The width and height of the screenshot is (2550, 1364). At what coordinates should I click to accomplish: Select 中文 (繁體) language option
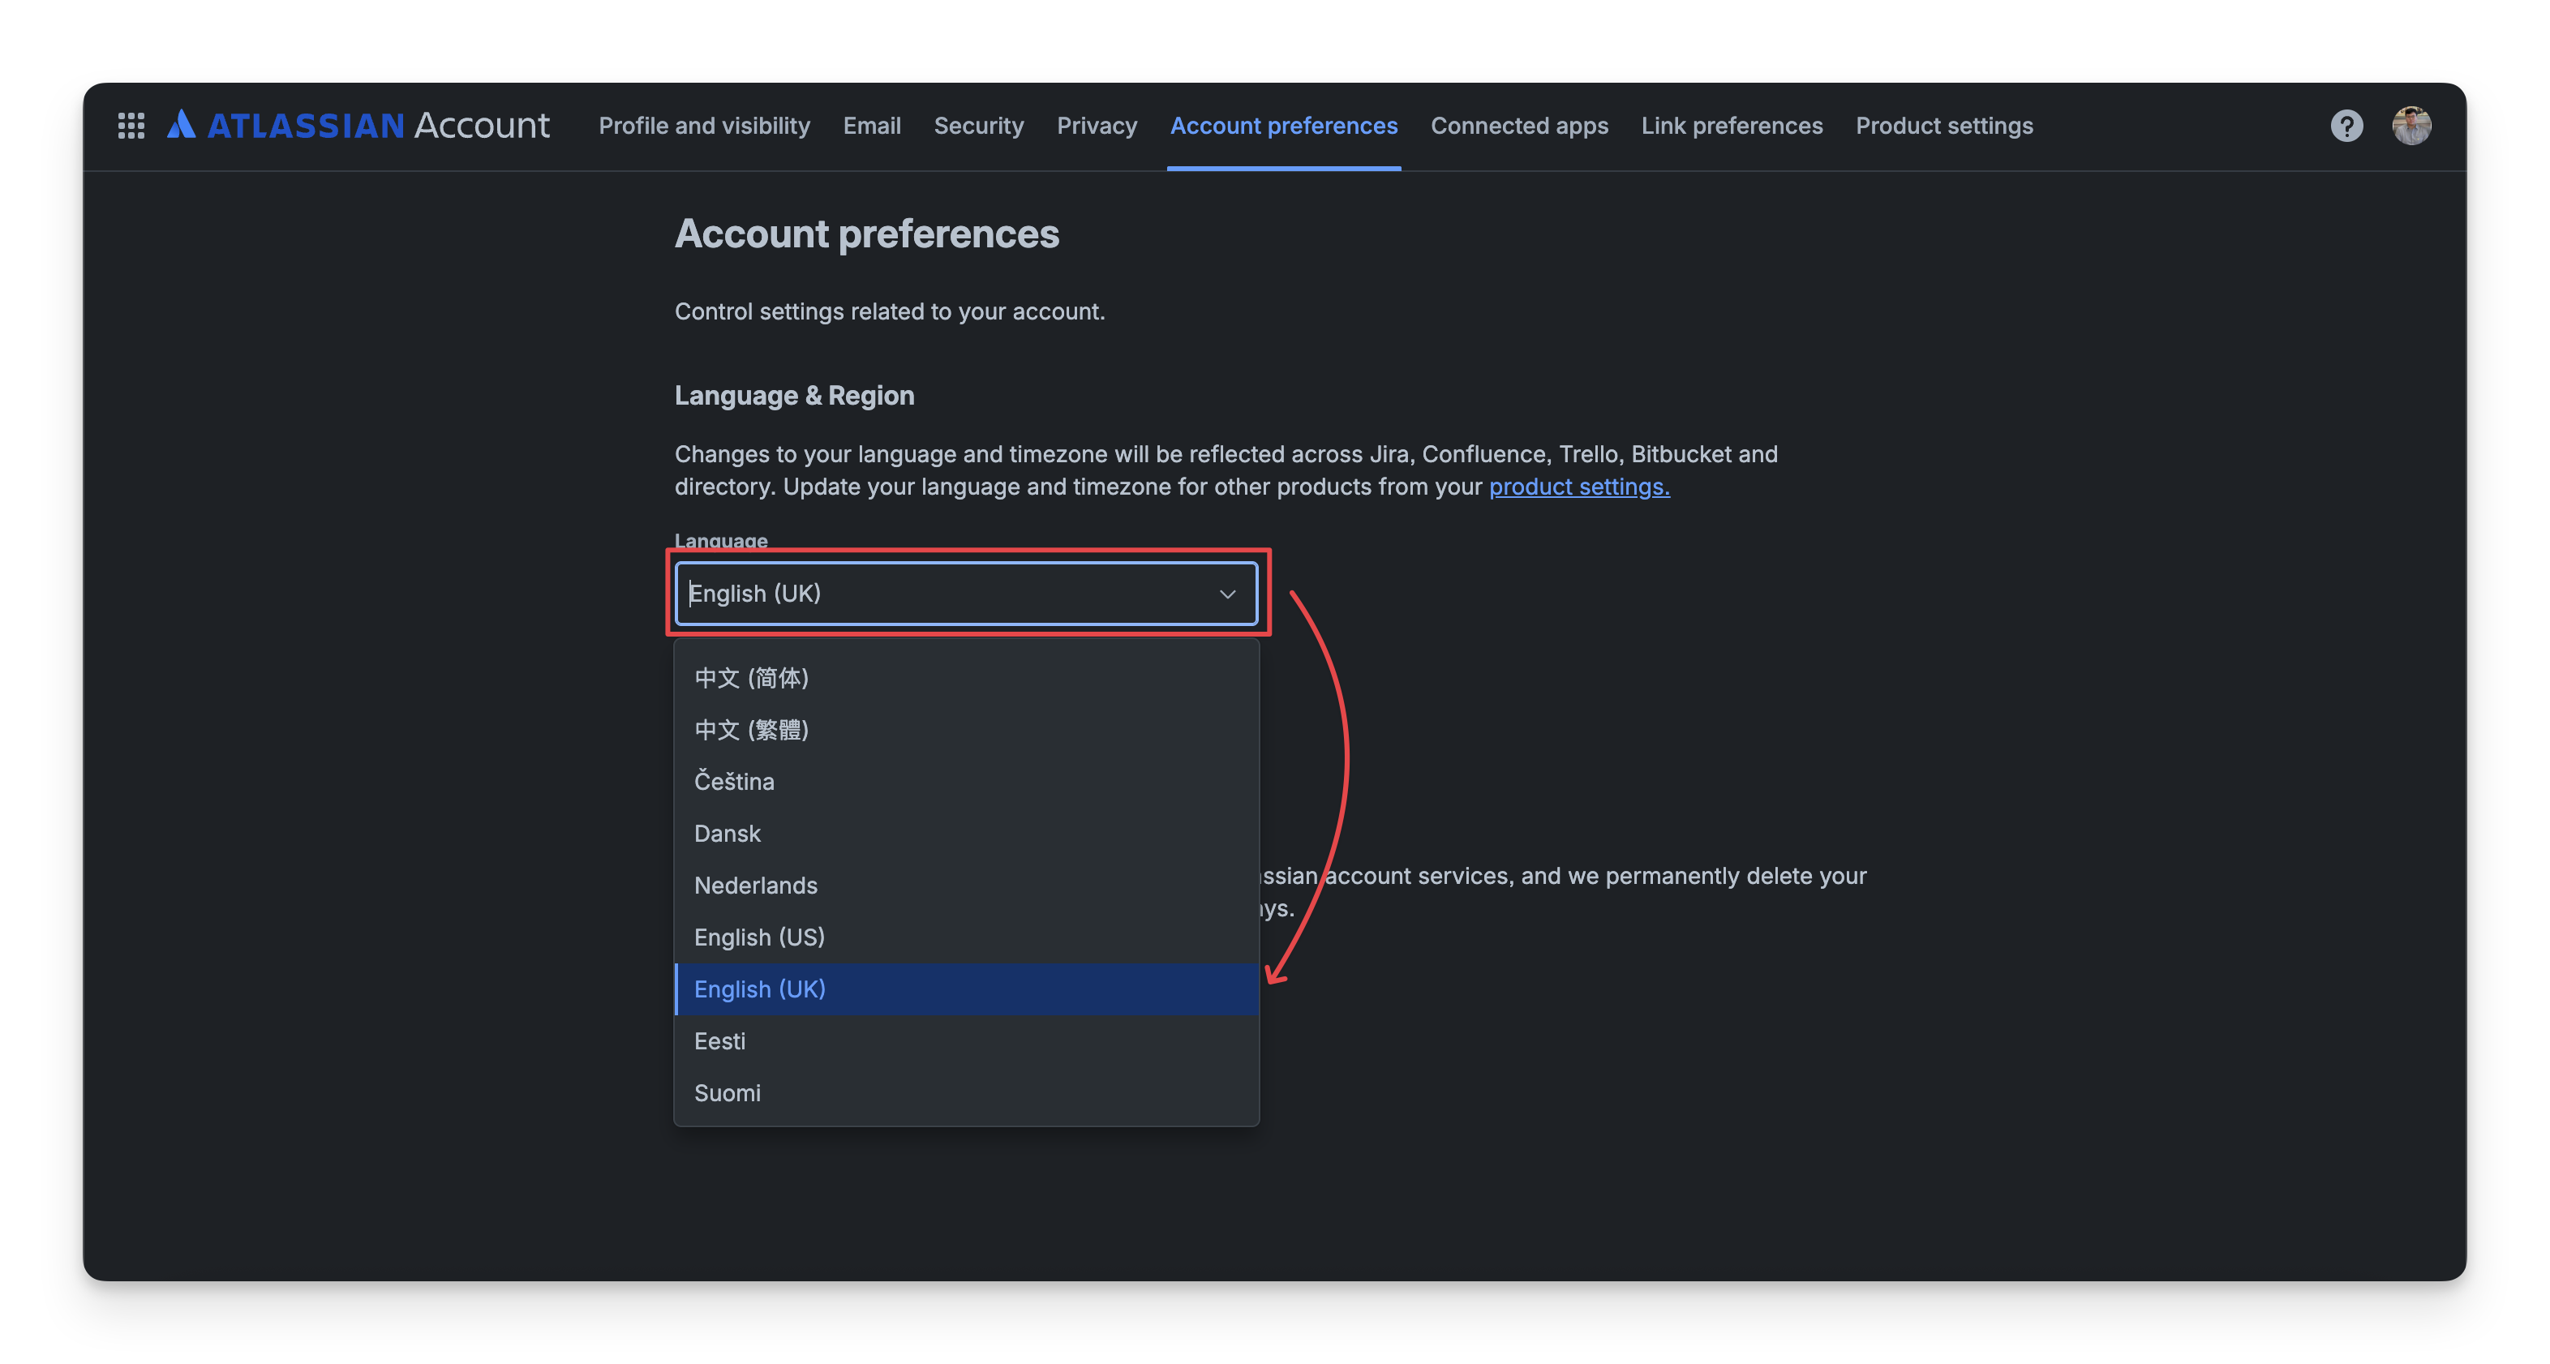pos(751,730)
